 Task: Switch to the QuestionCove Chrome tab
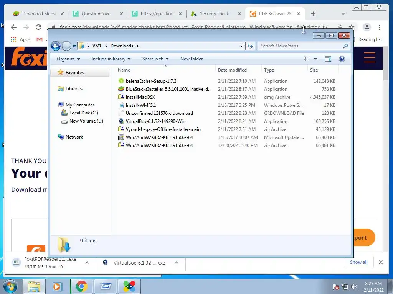[96, 14]
